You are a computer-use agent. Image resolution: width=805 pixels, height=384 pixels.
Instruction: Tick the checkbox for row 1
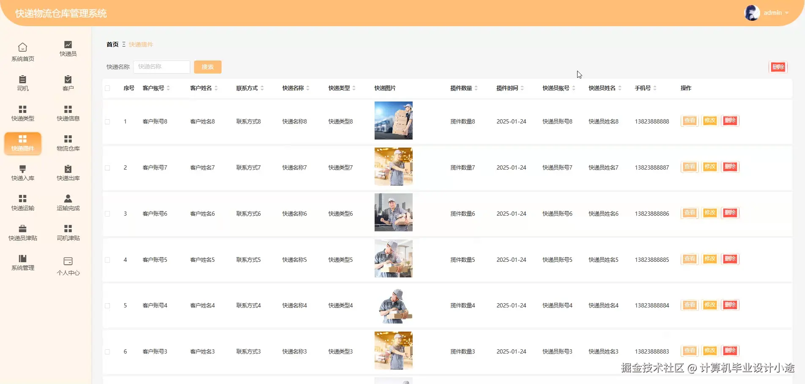pyautogui.click(x=107, y=121)
